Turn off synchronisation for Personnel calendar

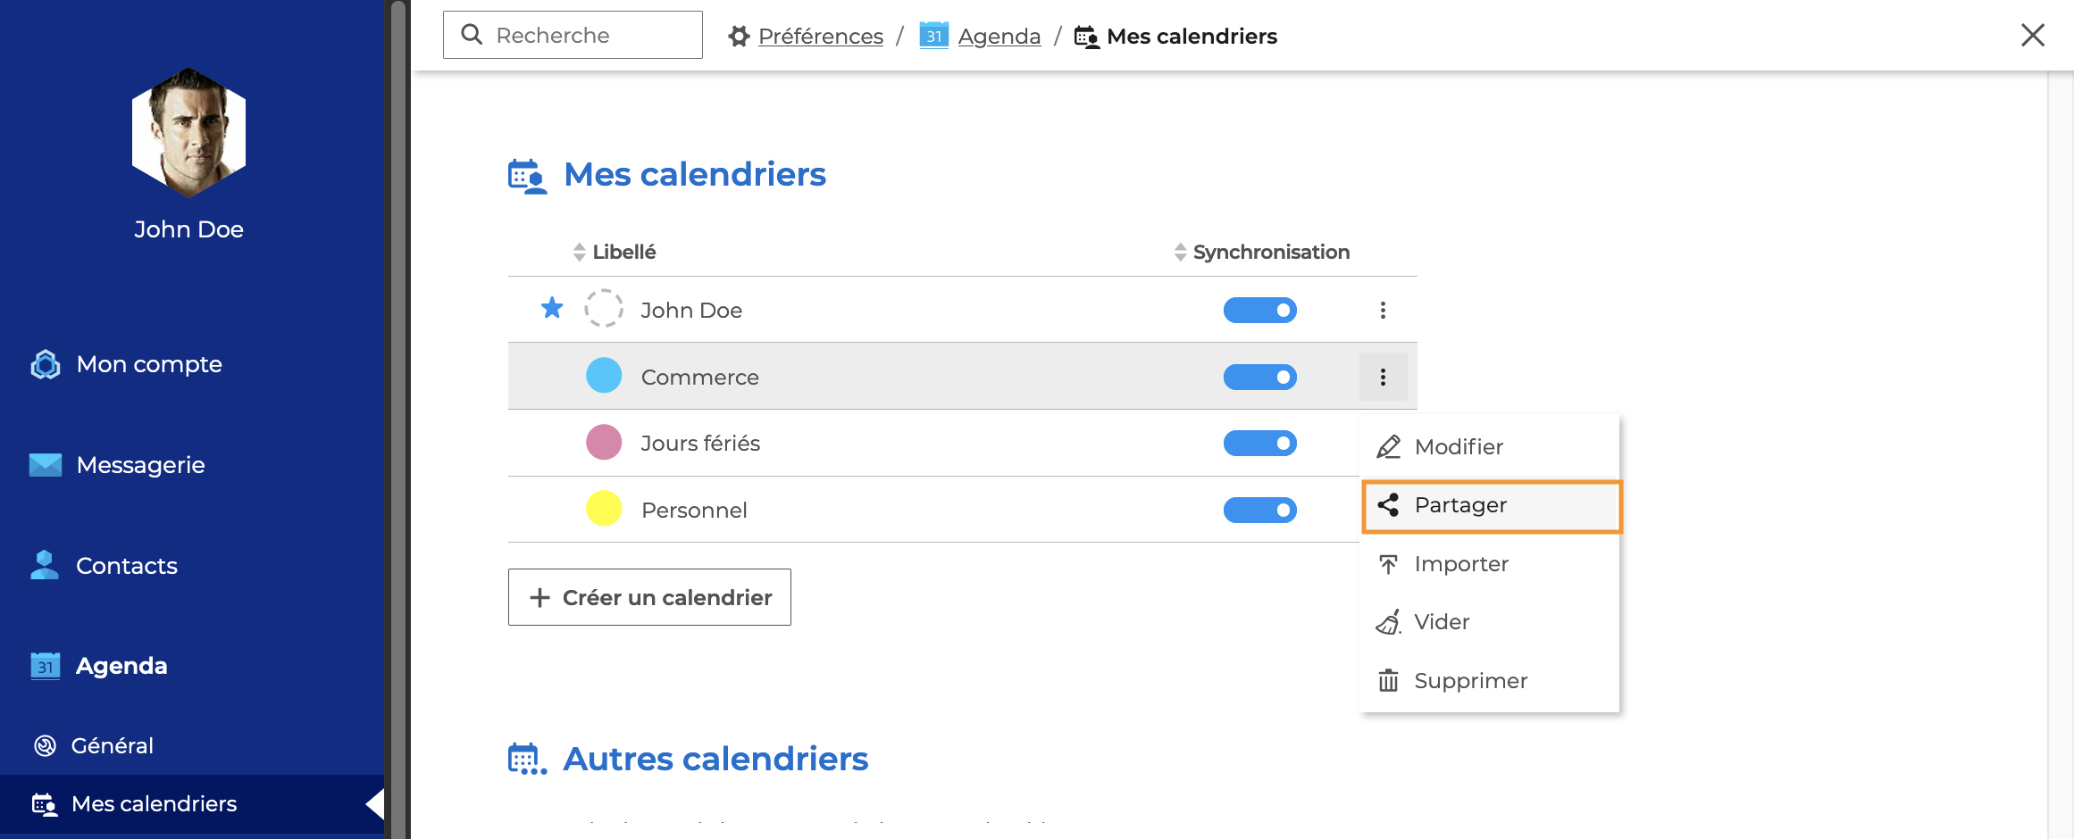[1259, 510]
